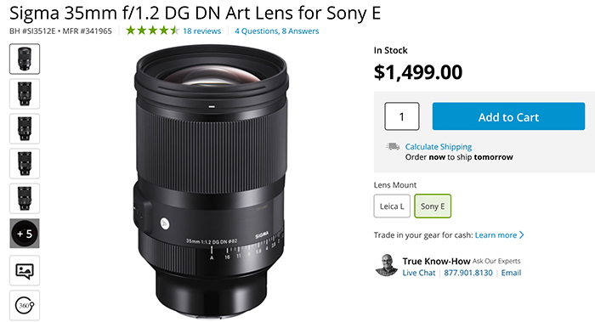Start a Live Chat with experts
Image resolution: width=595 pixels, height=322 pixels.
coord(418,273)
